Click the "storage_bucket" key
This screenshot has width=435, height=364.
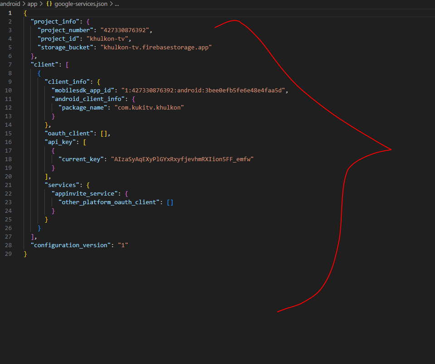[x=65, y=48]
